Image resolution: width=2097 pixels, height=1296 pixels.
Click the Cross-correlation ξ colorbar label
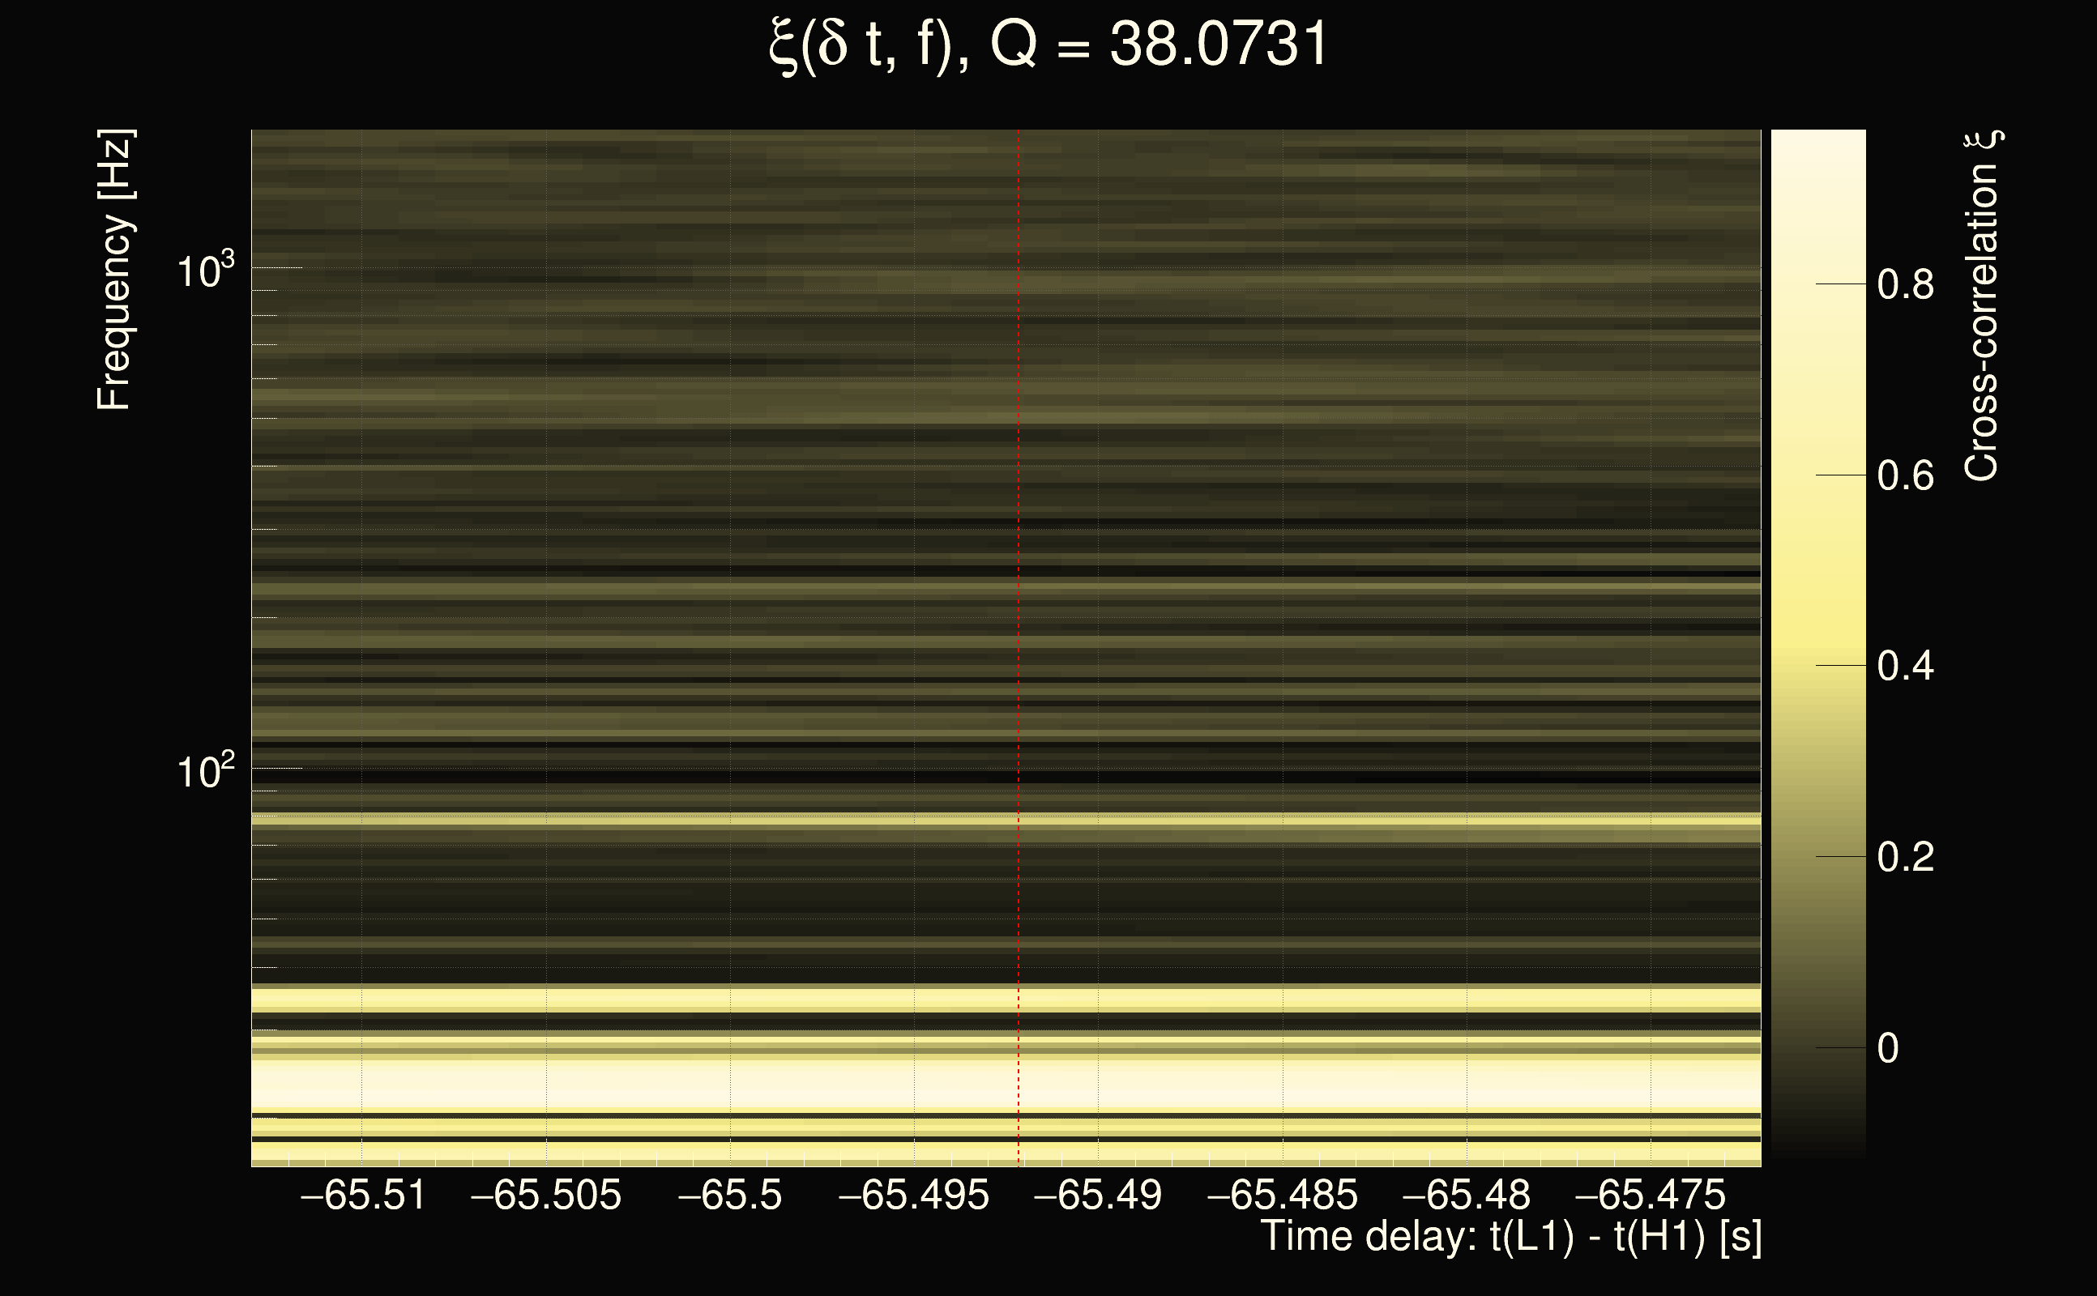pos(1981,306)
